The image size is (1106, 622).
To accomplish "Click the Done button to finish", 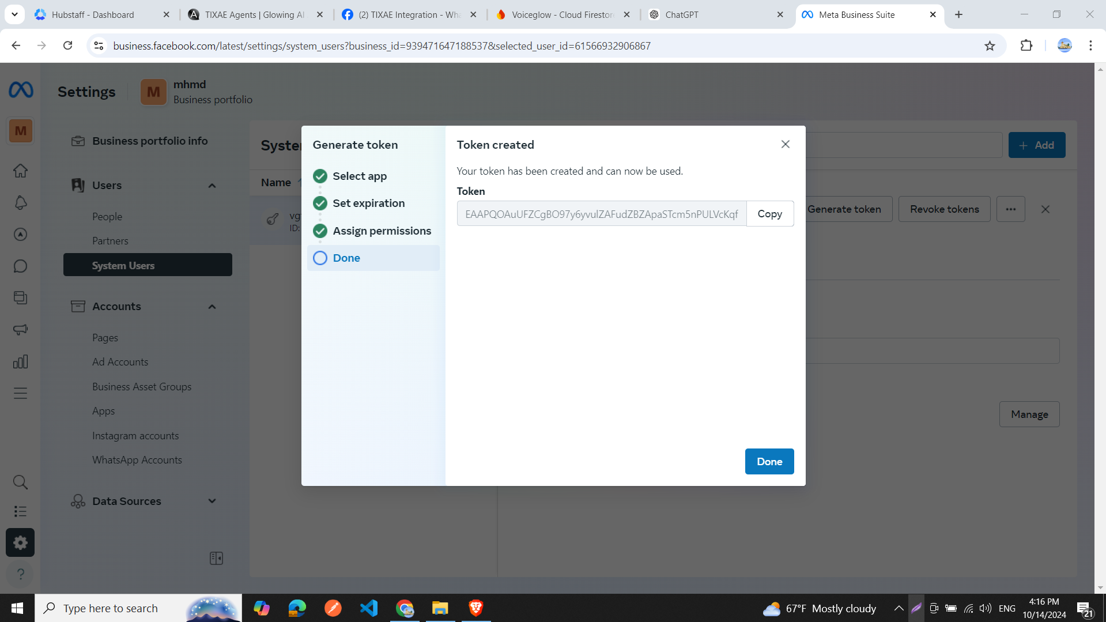I will point(769,461).
